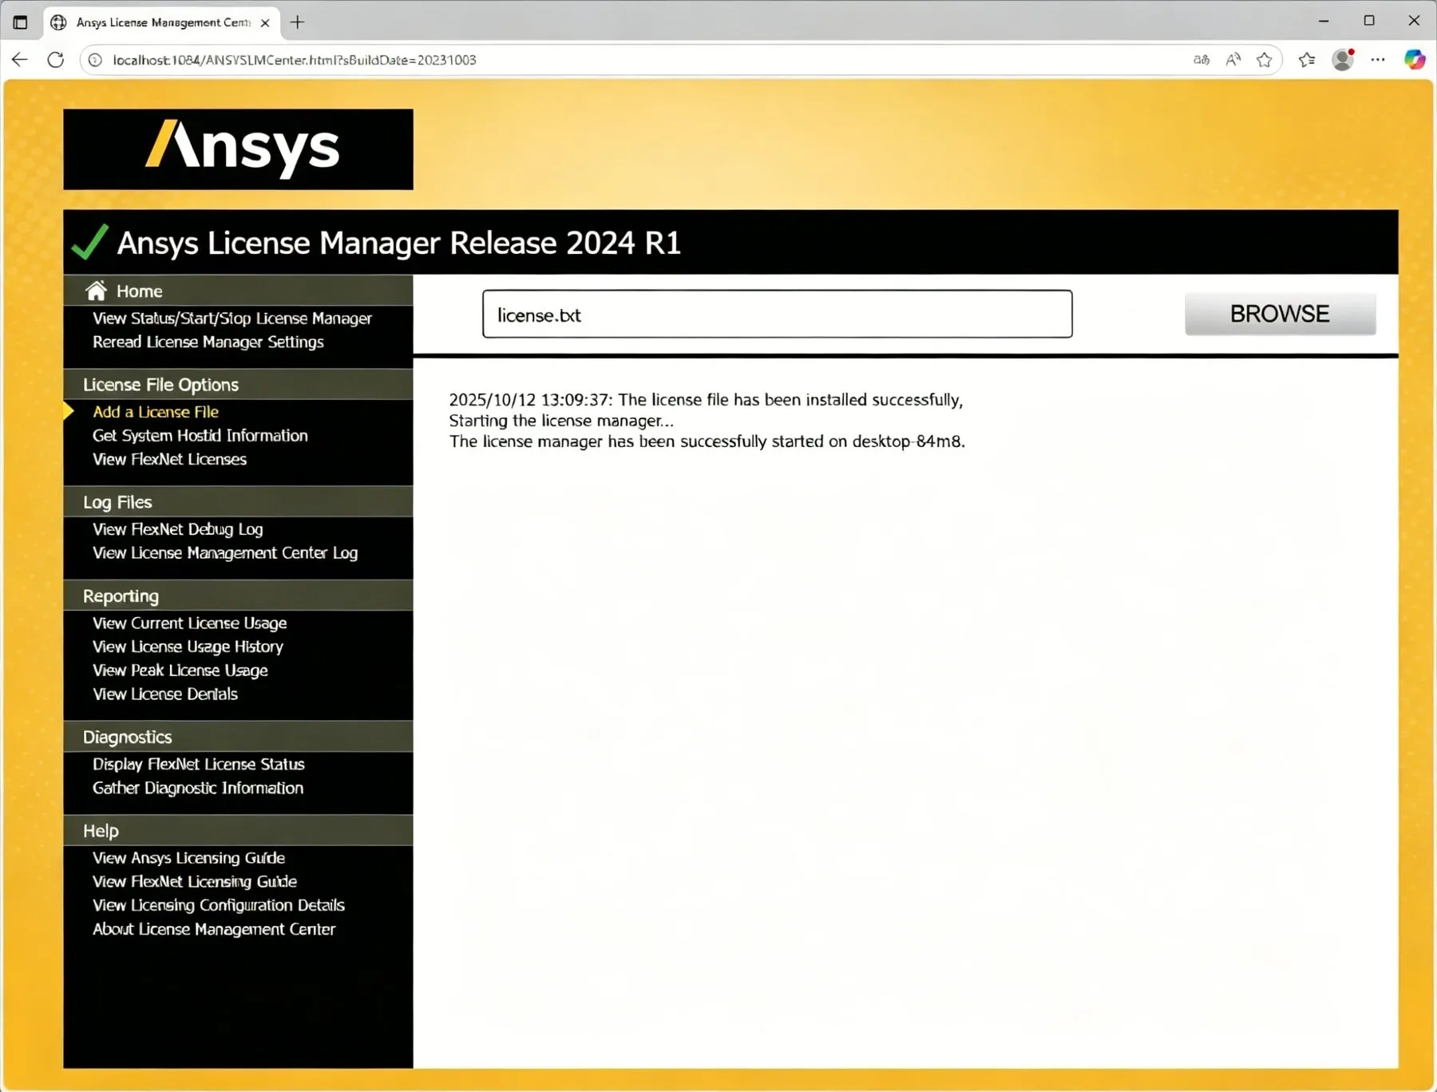Open the browser profile avatar icon
The height and width of the screenshot is (1092, 1437).
tap(1343, 60)
